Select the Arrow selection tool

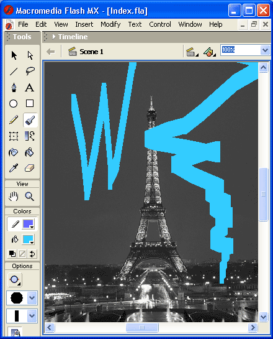click(x=14, y=55)
